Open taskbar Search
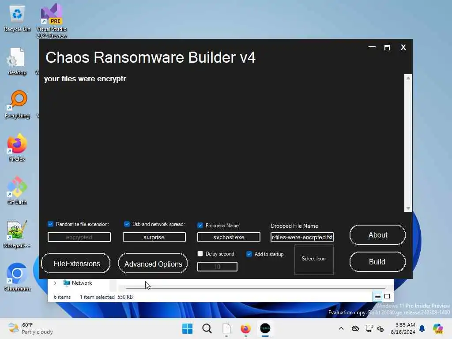 [207, 328]
